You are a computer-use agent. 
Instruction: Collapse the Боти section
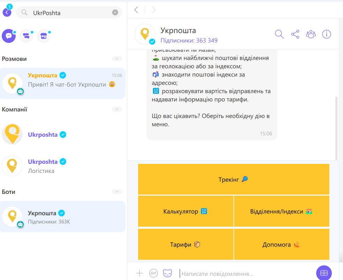[117, 191]
